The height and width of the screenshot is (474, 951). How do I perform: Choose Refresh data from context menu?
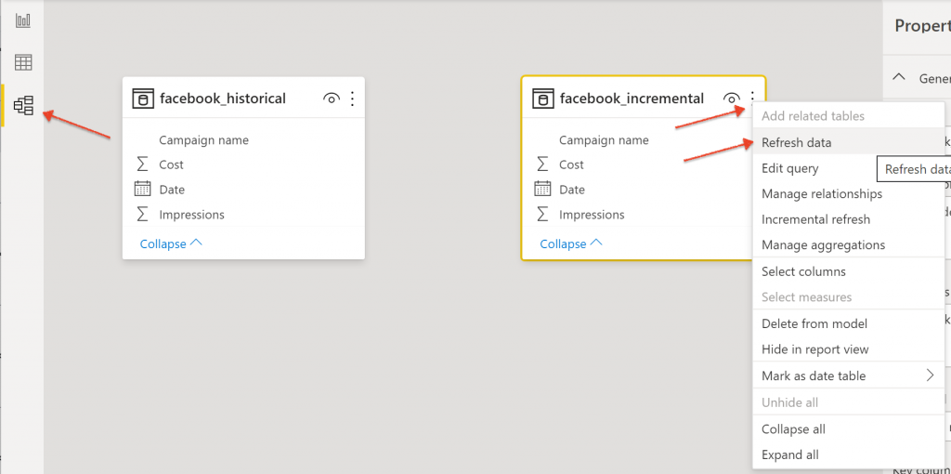pyautogui.click(x=796, y=142)
